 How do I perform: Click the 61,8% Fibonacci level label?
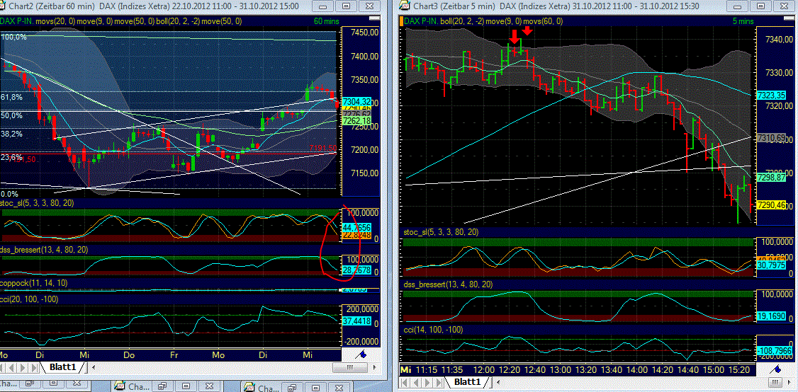(x=12, y=97)
